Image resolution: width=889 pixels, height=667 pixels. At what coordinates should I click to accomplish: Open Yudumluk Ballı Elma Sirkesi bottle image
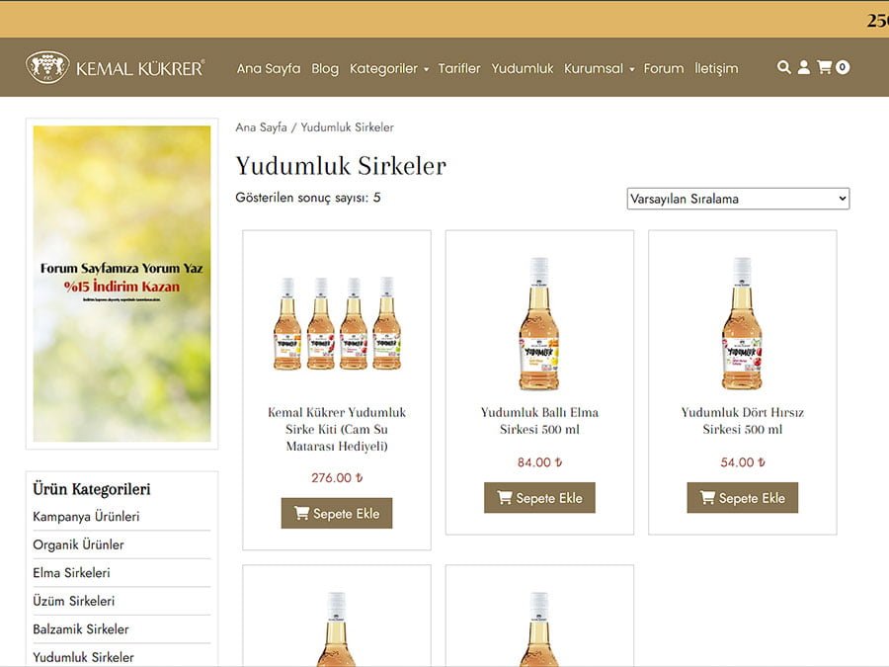click(x=539, y=323)
